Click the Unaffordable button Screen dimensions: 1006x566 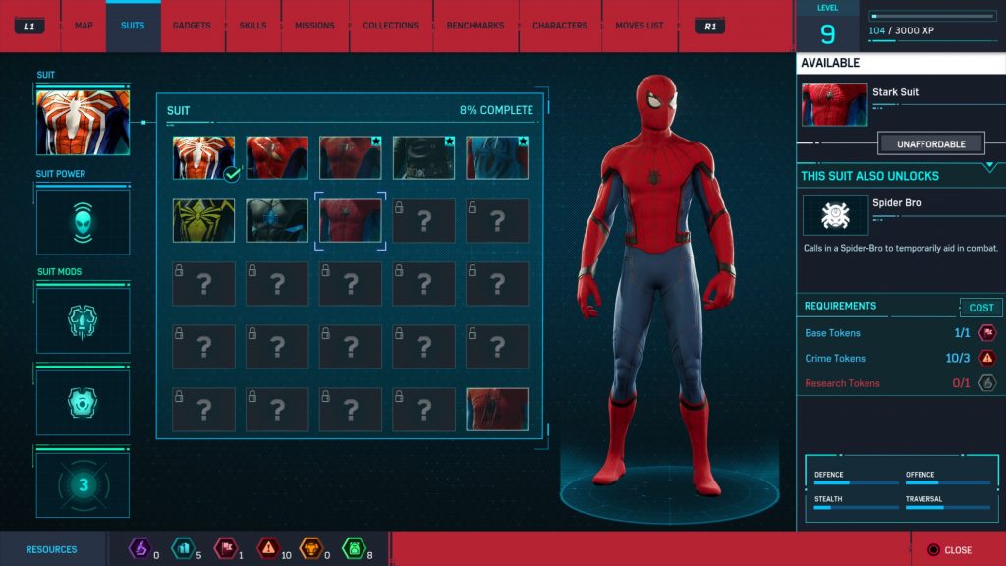tap(931, 143)
